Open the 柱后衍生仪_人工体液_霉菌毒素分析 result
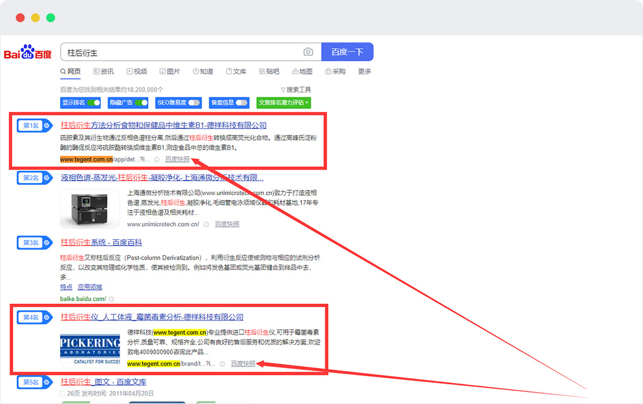Viewport: 643px width, 404px height. click(152, 317)
